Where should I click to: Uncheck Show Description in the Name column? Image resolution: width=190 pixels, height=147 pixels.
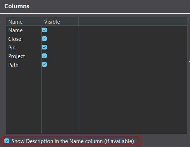pos(7,141)
